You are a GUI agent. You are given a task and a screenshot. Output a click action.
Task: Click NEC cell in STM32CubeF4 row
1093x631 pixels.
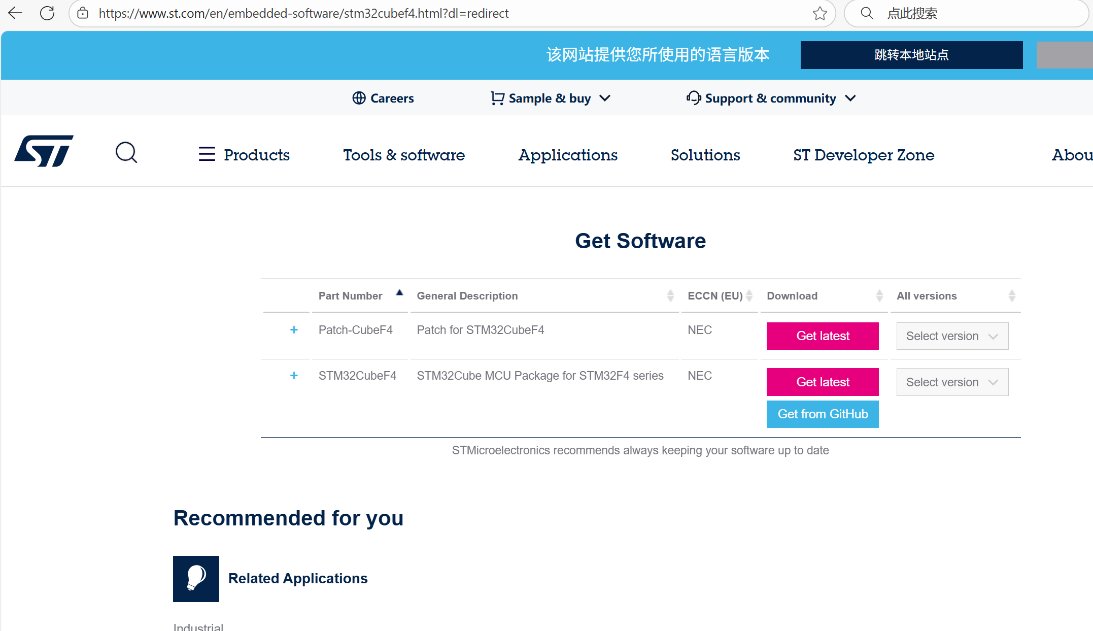click(700, 376)
